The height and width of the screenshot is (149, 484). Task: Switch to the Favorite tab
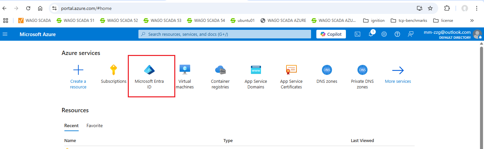(95, 126)
